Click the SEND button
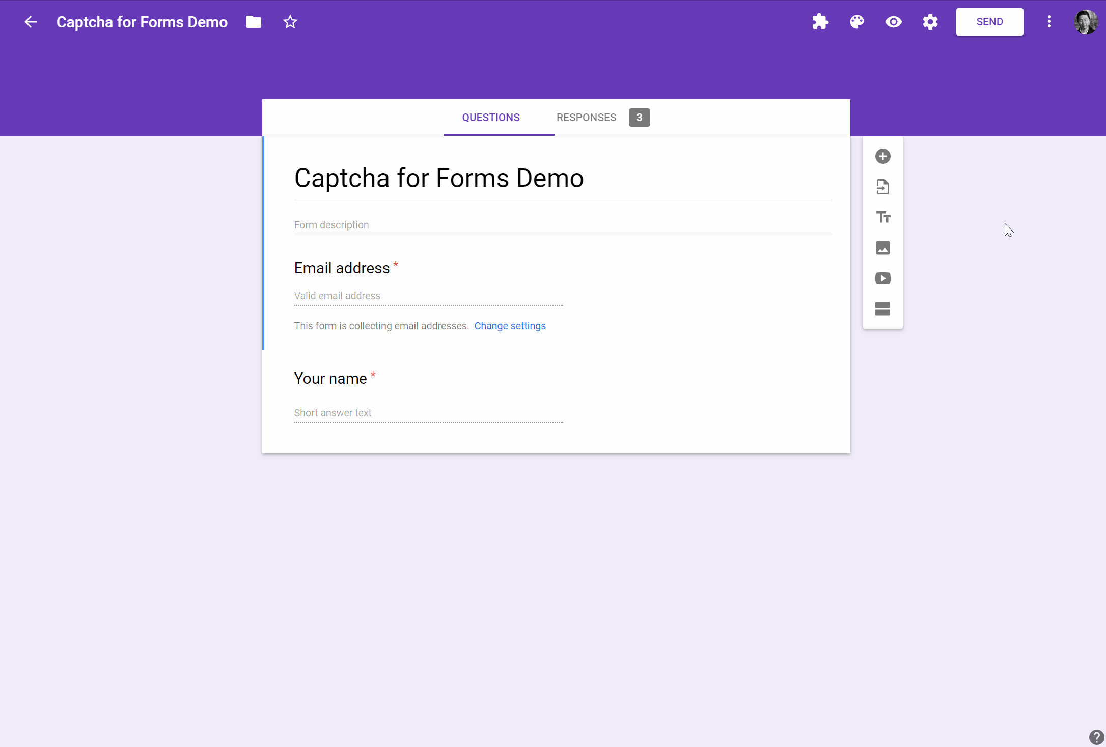This screenshot has width=1106, height=747. [x=989, y=22]
